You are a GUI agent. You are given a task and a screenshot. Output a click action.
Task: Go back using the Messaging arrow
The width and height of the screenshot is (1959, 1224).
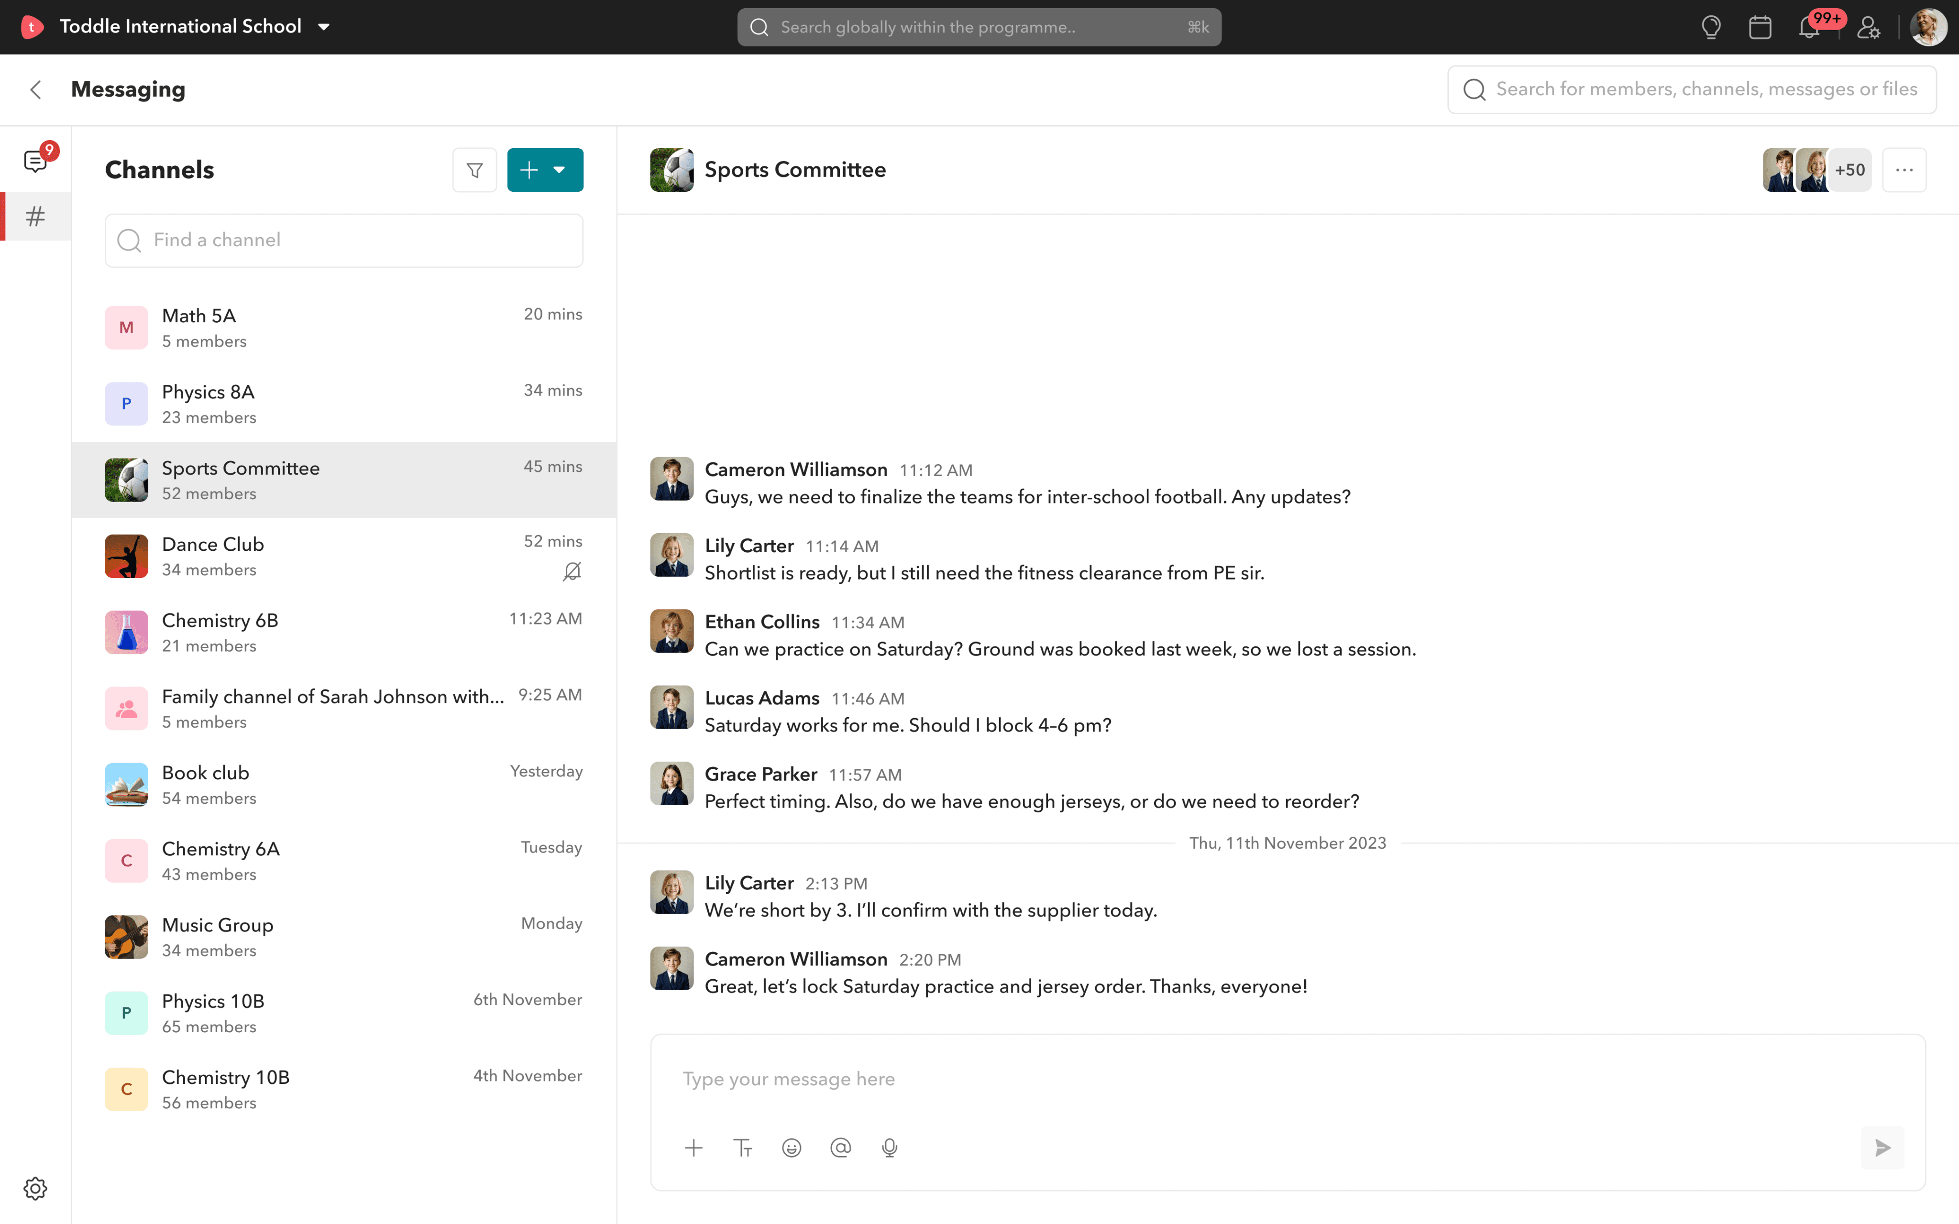(x=35, y=89)
